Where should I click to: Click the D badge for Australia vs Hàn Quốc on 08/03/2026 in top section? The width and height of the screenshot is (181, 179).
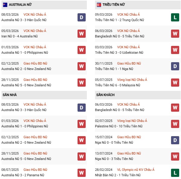tap(81, 17)
